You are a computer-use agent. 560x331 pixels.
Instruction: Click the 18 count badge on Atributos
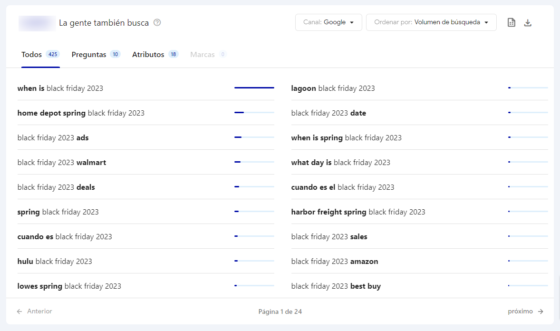tap(173, 54)
